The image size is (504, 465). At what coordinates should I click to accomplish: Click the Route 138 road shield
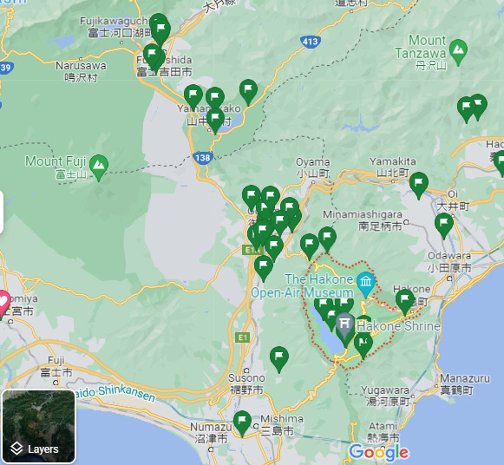(203, 158)
